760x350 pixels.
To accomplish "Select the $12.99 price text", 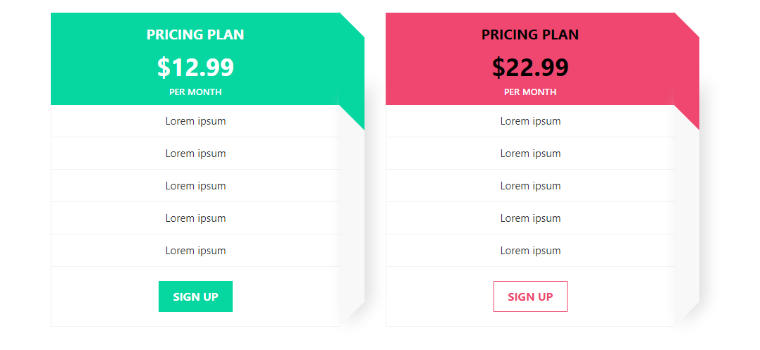I will (x=195, y=68).
